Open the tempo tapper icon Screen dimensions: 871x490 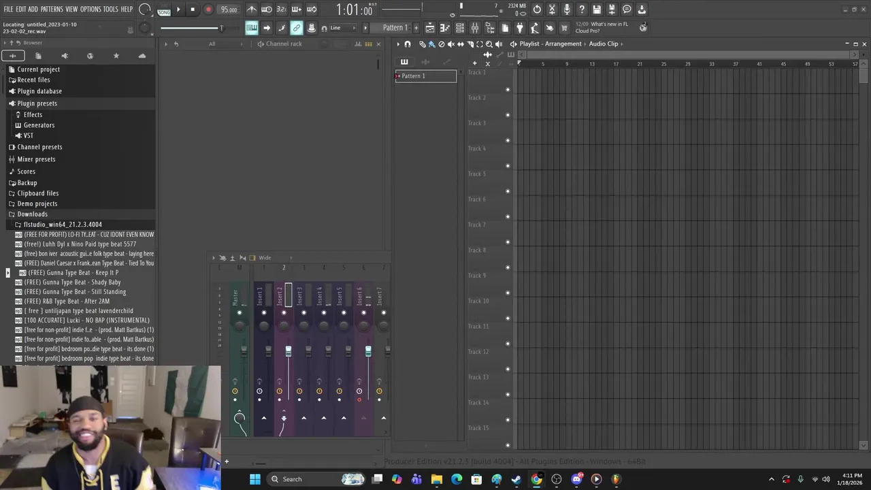pos(535,28)
